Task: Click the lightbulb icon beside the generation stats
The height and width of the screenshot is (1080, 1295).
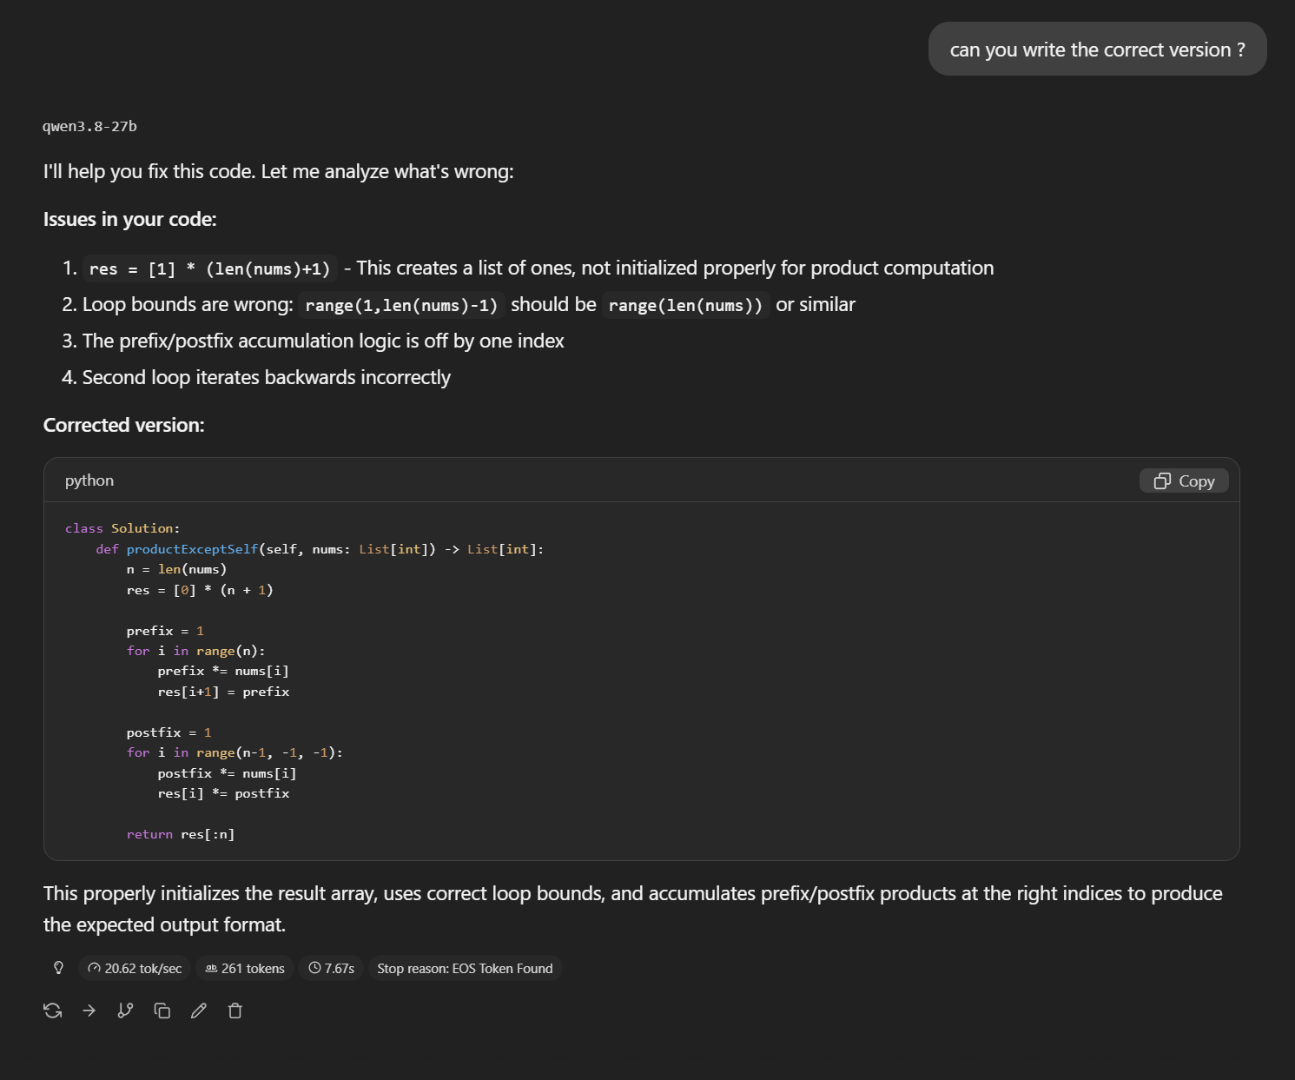Action: pos(58,968)
